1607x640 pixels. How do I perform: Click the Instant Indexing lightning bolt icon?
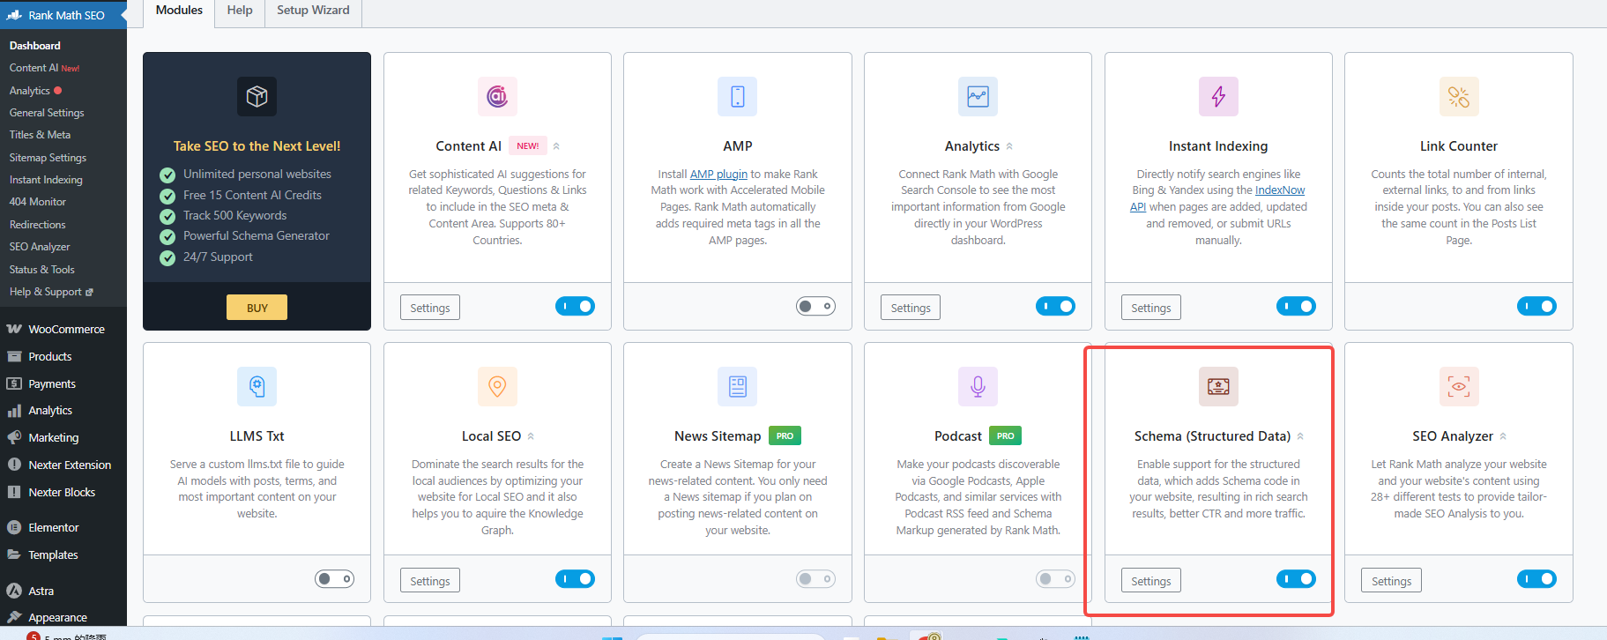(1218, 96)
